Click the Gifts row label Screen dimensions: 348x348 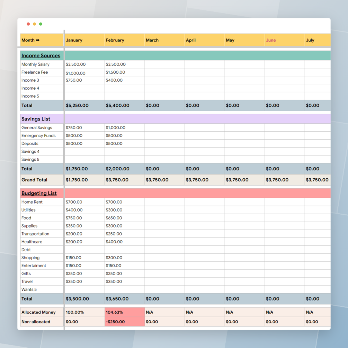tap(26, 274)
